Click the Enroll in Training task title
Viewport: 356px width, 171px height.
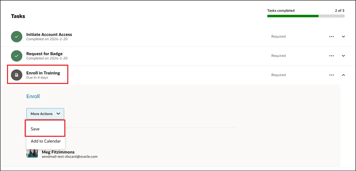click(x=43, y=73)
